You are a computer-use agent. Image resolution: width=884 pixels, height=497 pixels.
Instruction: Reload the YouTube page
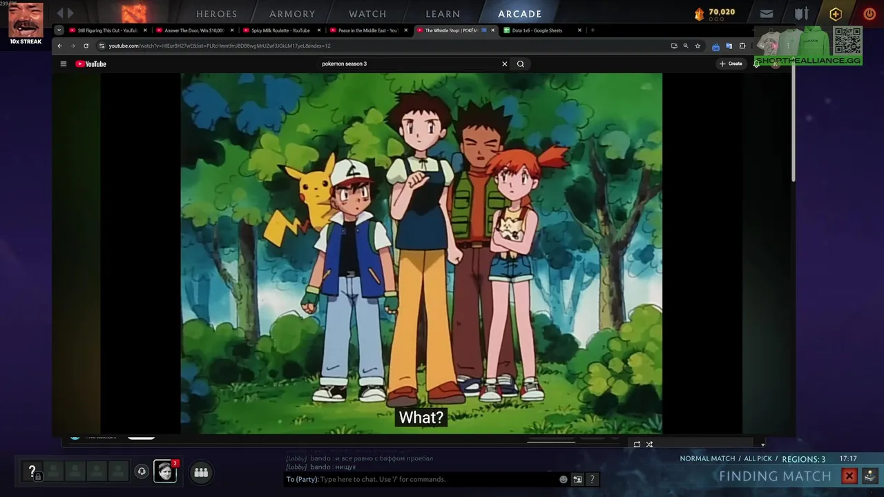(x=86, y=46)
